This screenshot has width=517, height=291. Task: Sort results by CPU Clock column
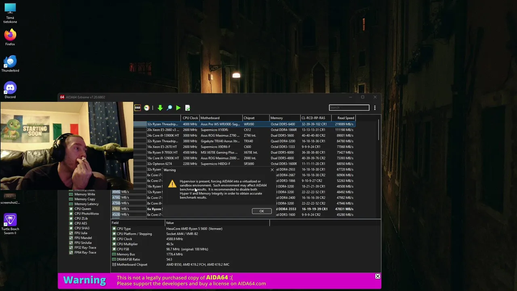coord(190,118)
